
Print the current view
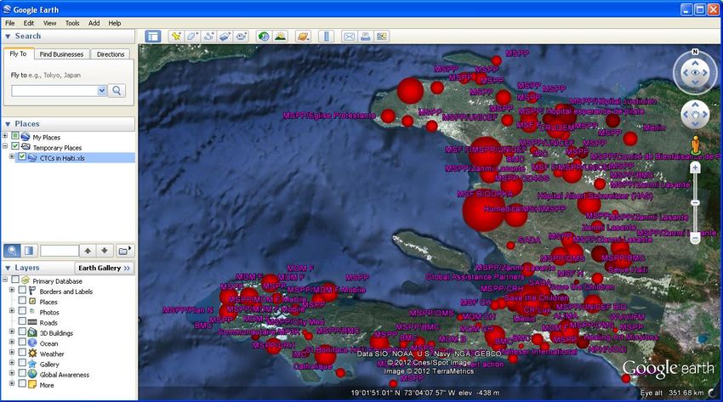pyautogui.click(x=365, y=37)
